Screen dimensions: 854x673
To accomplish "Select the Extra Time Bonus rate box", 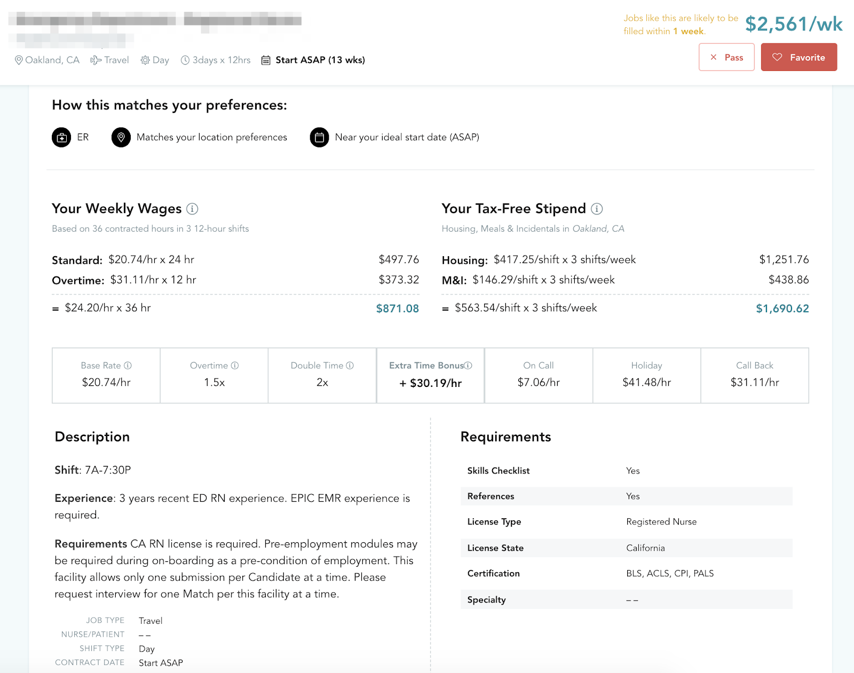I will (430, 375).
